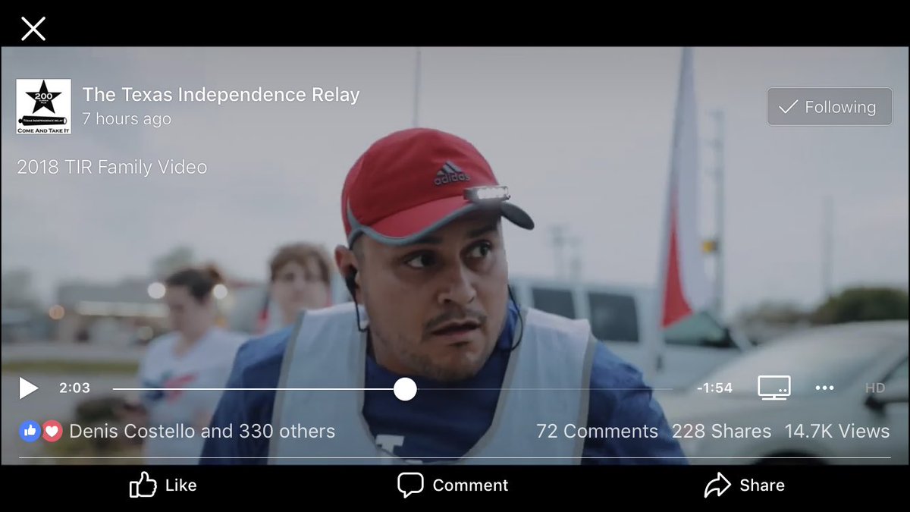Open The Texas Independence Relay page name
Image resolution: width=910 pixels, height=512 pixels.
(x=221, y=95)
